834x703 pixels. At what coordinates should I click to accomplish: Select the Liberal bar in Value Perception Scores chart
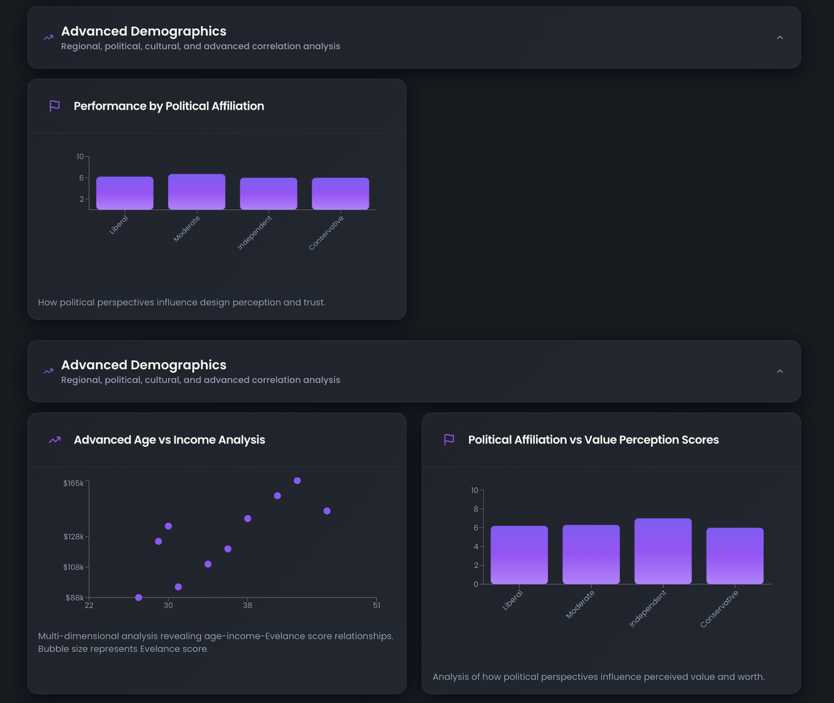tap(519, 555)
